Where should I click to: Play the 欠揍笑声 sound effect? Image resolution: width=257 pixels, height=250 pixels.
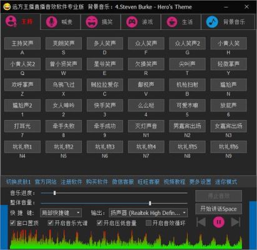(x=146, y=64)
